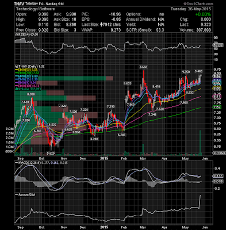Click the 7.220 price label
This screenshot has height=230, width=226.
pos(84,110)
